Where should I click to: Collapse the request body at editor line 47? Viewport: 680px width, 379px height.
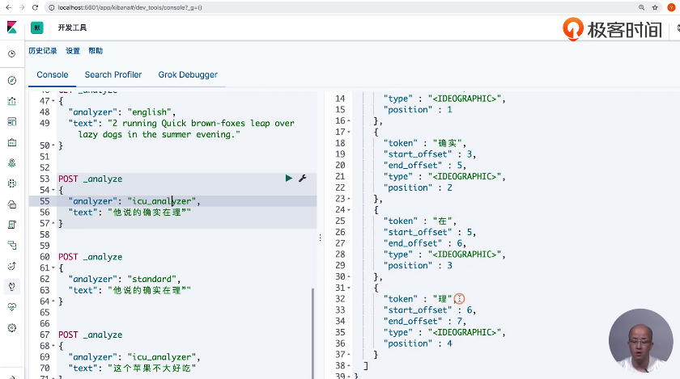[51, 102]
